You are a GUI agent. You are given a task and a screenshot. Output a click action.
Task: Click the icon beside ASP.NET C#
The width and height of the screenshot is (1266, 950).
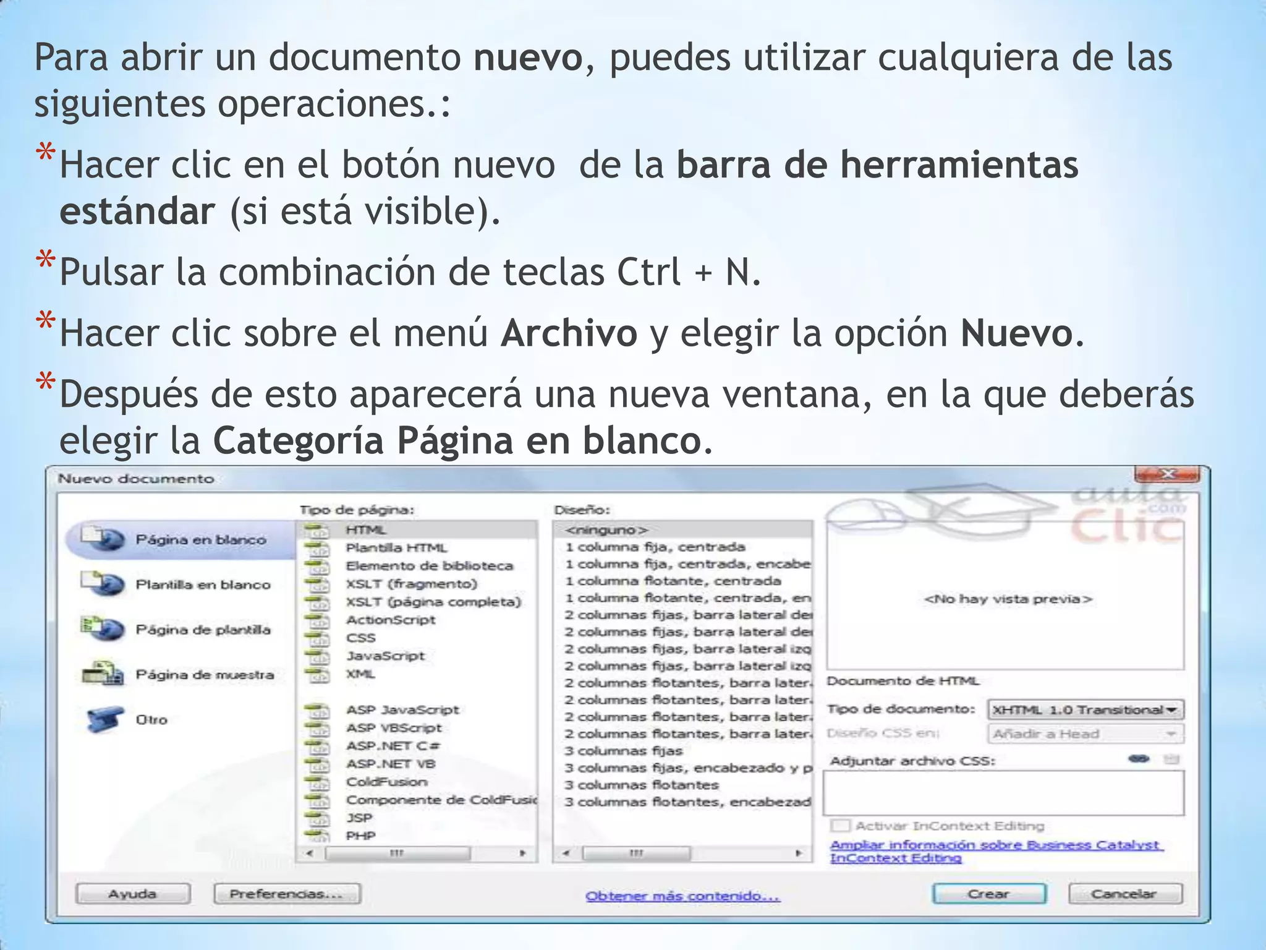pyautogui.click(x=317, y=747)
